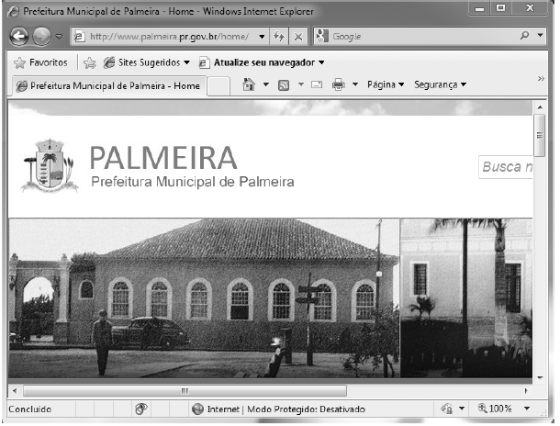Click the Atualize seu navegador page icon
The width and height of the screenshot is (560, 426).
pos(204,62)
